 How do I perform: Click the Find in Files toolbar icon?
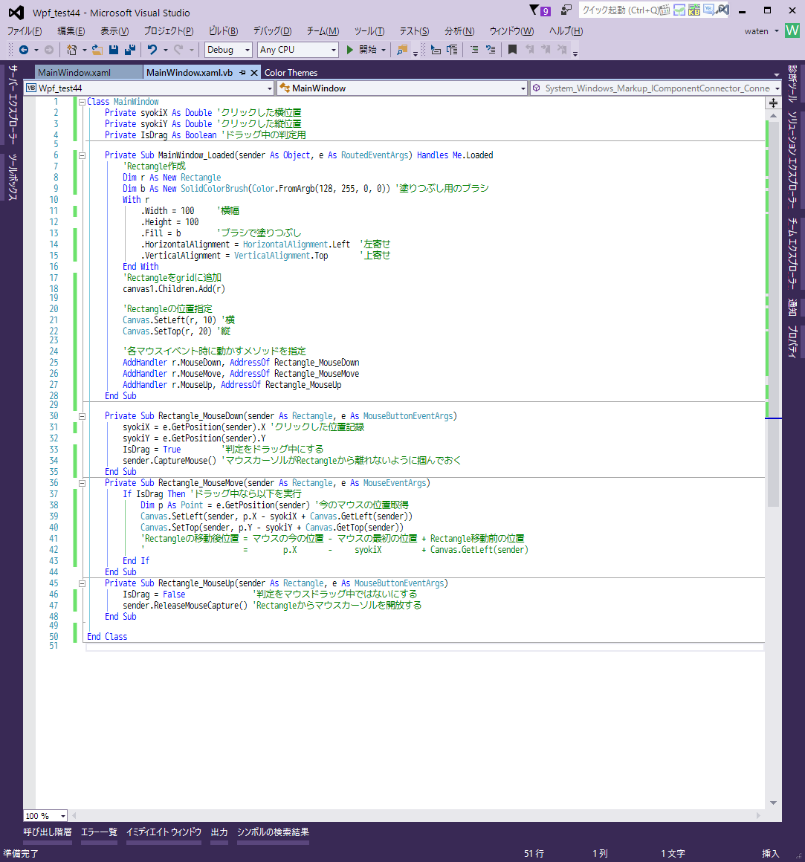click(402, 50)
